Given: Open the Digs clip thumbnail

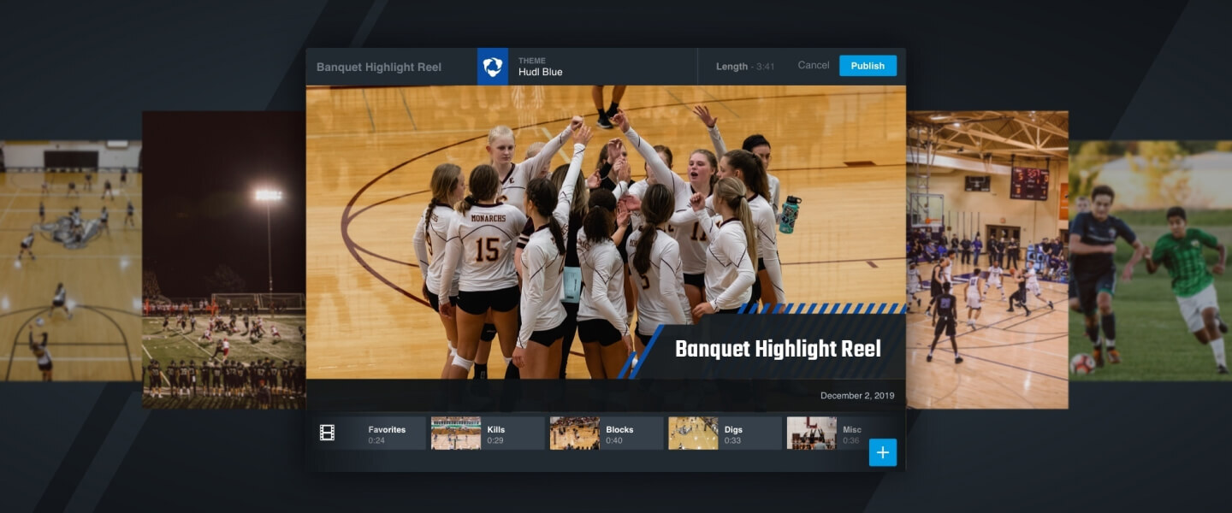Looking at the screenshot, I should [x=693, y=433].
